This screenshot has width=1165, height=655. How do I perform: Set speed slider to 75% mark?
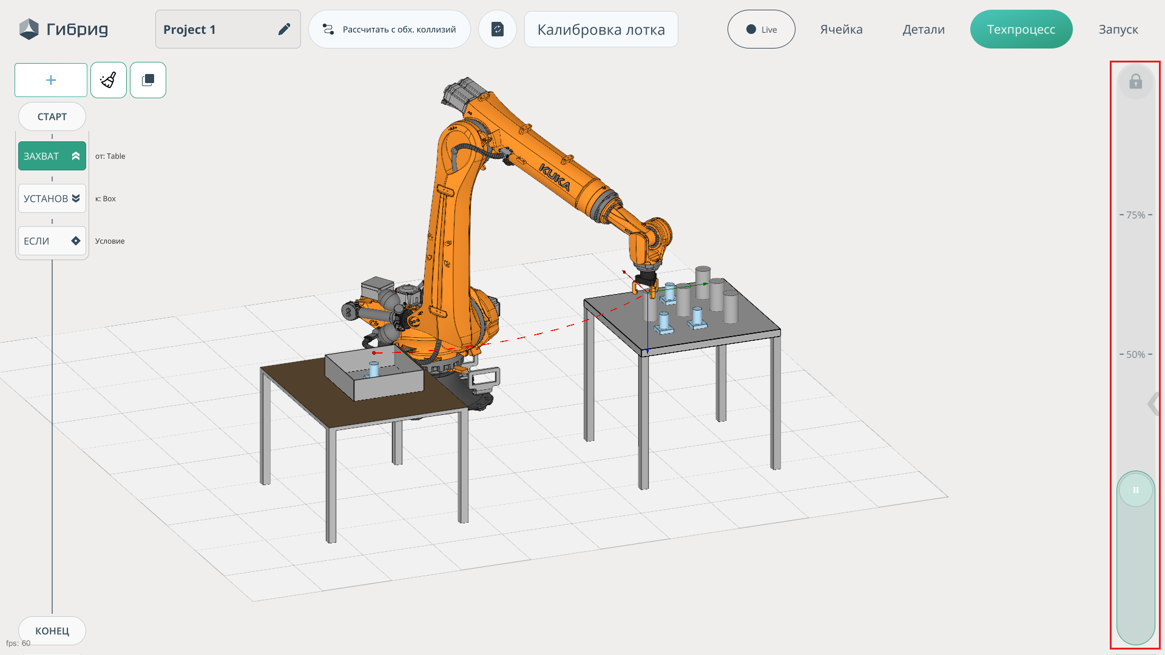(1136, 215)
